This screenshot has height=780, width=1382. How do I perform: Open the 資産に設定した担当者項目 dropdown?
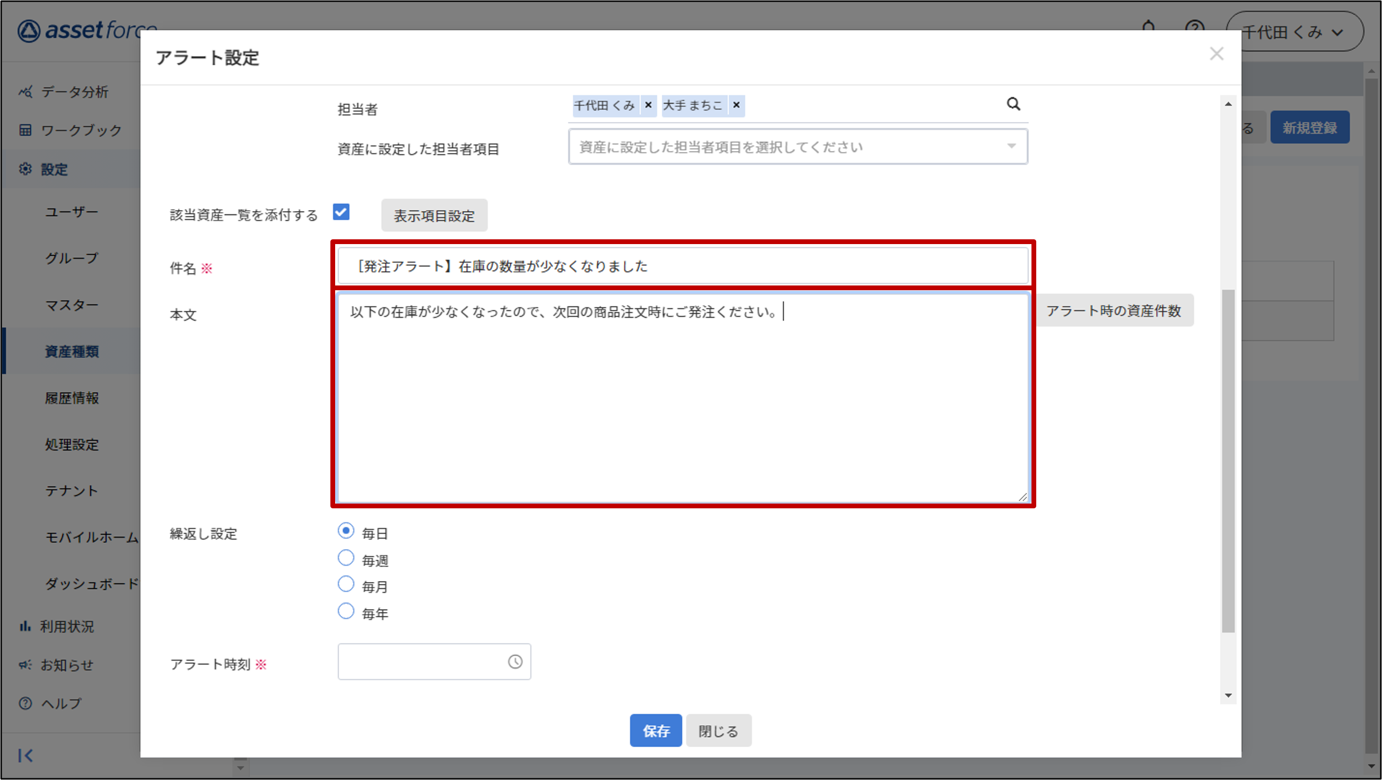[x=798, y=146]
